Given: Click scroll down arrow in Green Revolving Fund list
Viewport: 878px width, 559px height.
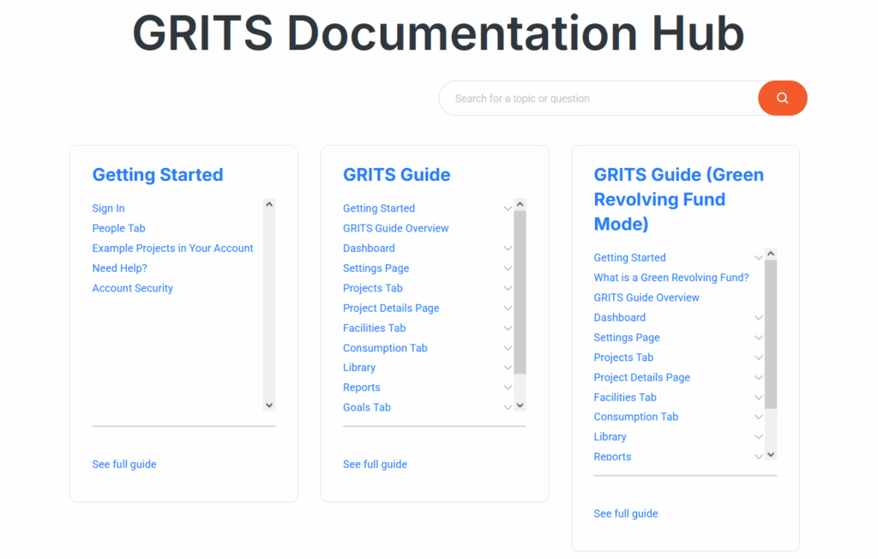Looking at the screenshot, I should click(771, 454).
